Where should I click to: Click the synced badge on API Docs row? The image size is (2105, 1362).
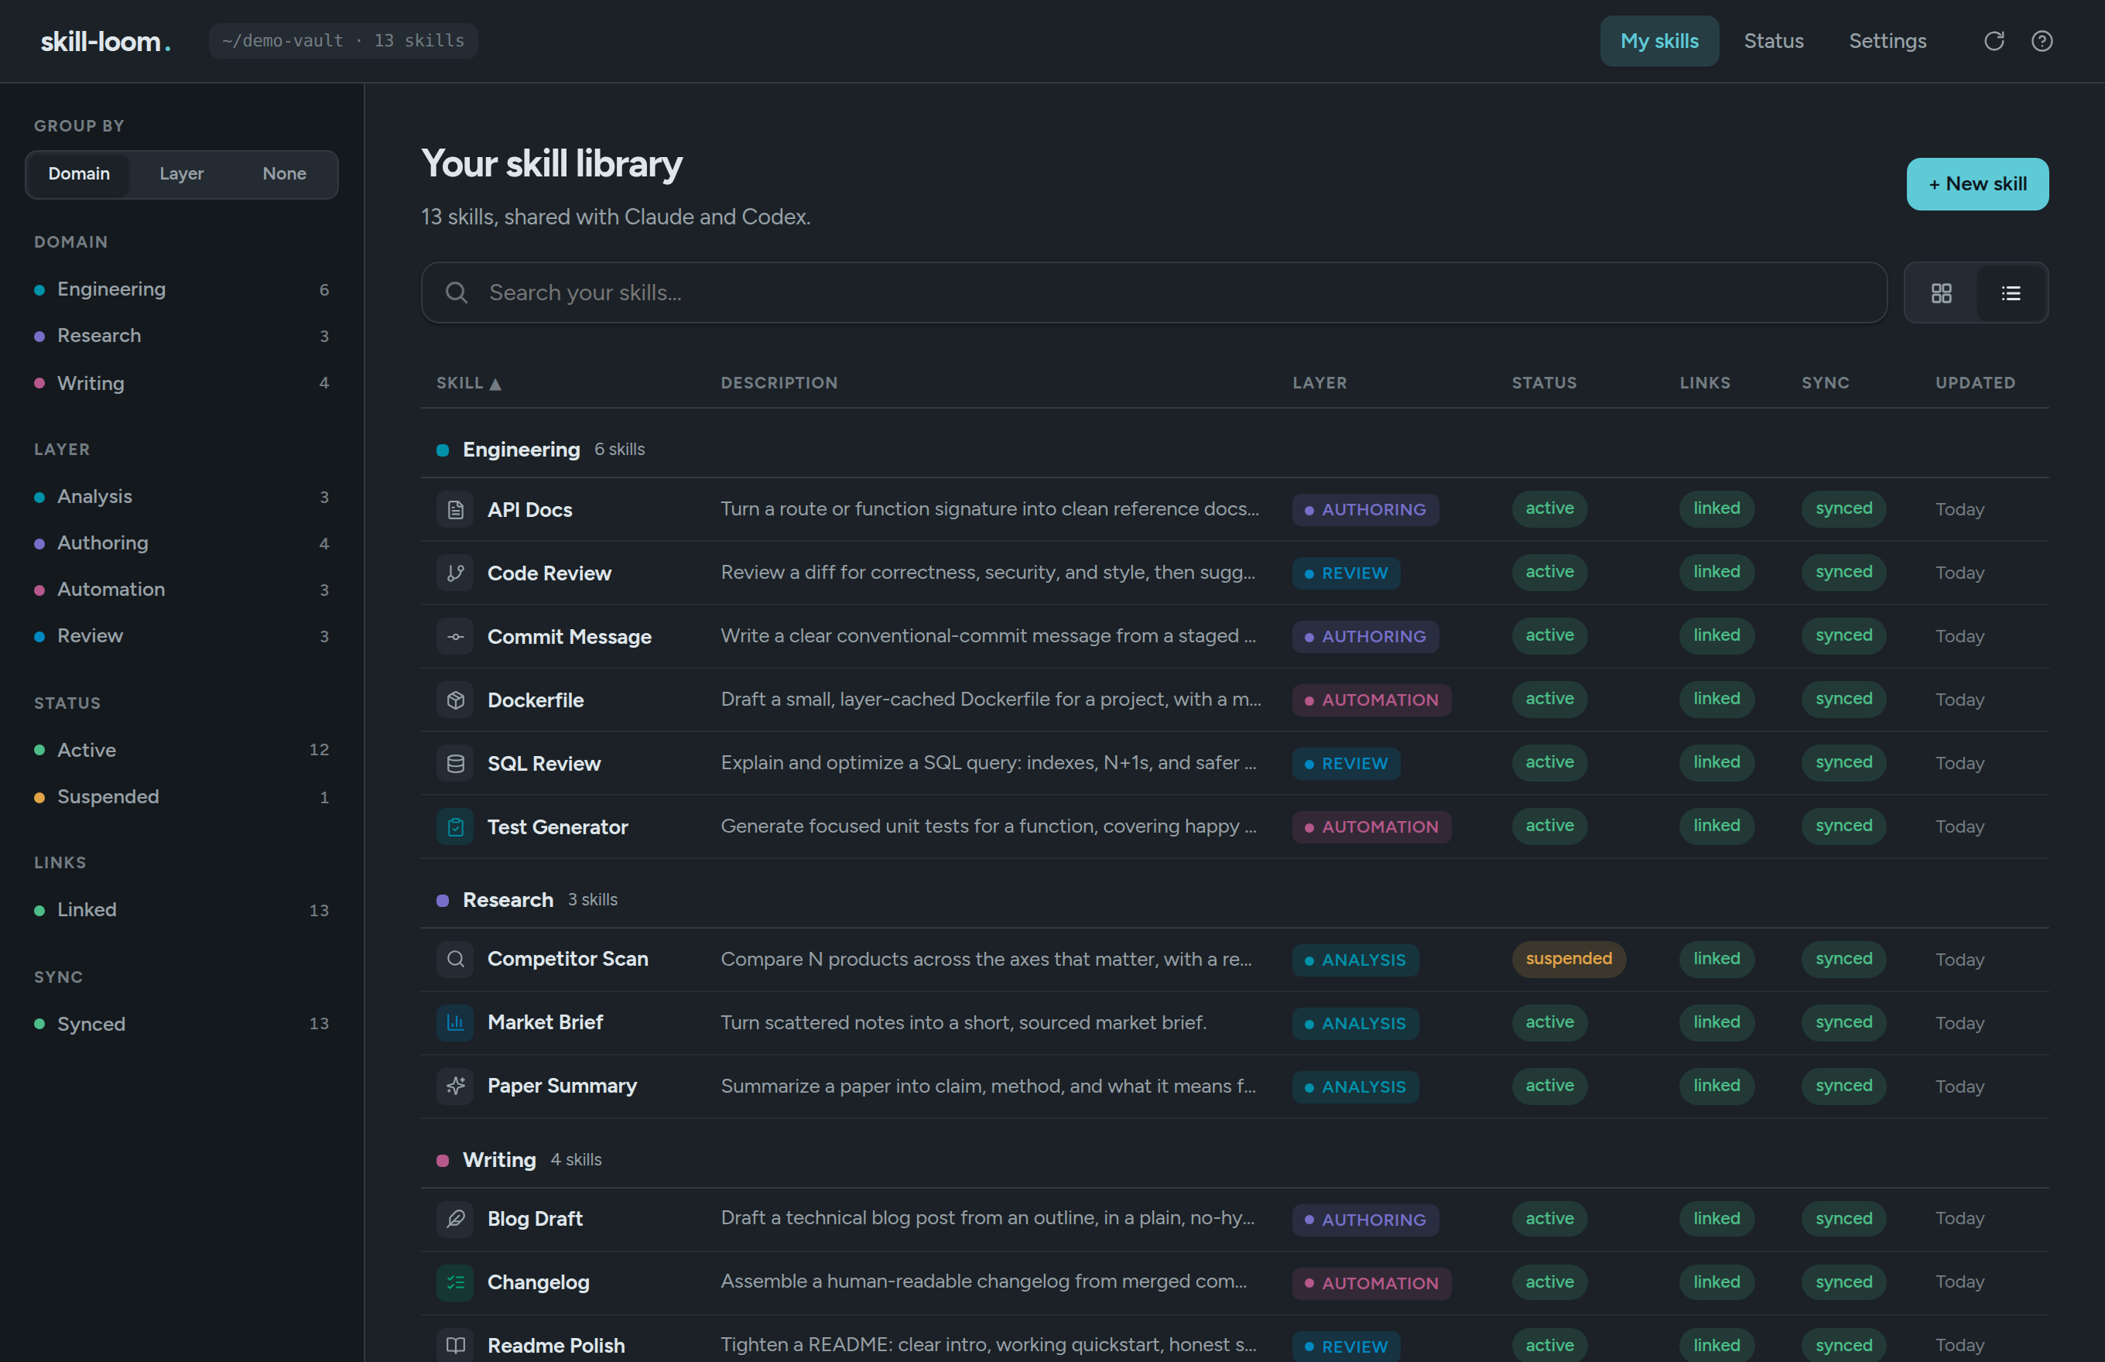(x=1843, y=508)
